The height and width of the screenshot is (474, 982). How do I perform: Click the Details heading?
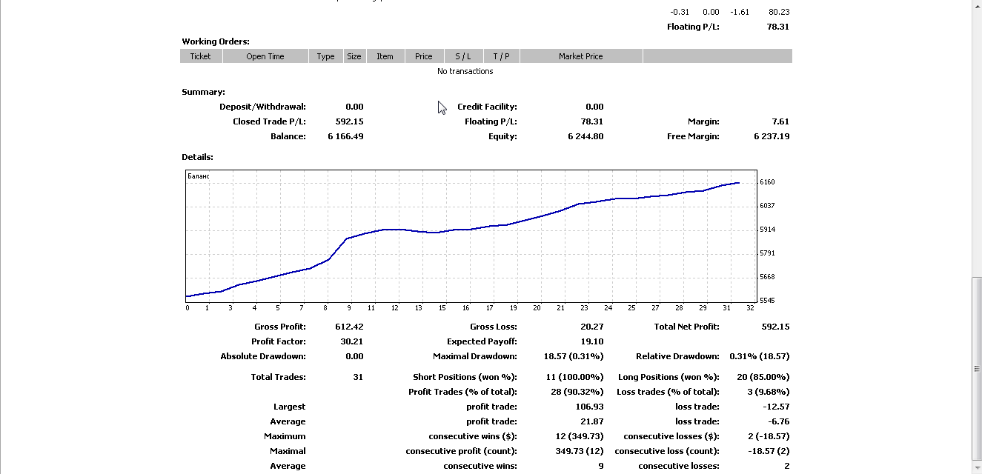point(197,157)
